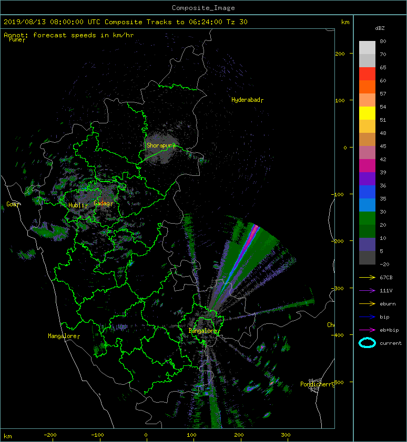
Task: Pick the blue 36 dBZ color swatch
Action: point(367,192)
